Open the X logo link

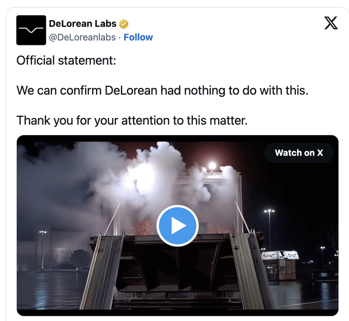click(x=331, y=23)
